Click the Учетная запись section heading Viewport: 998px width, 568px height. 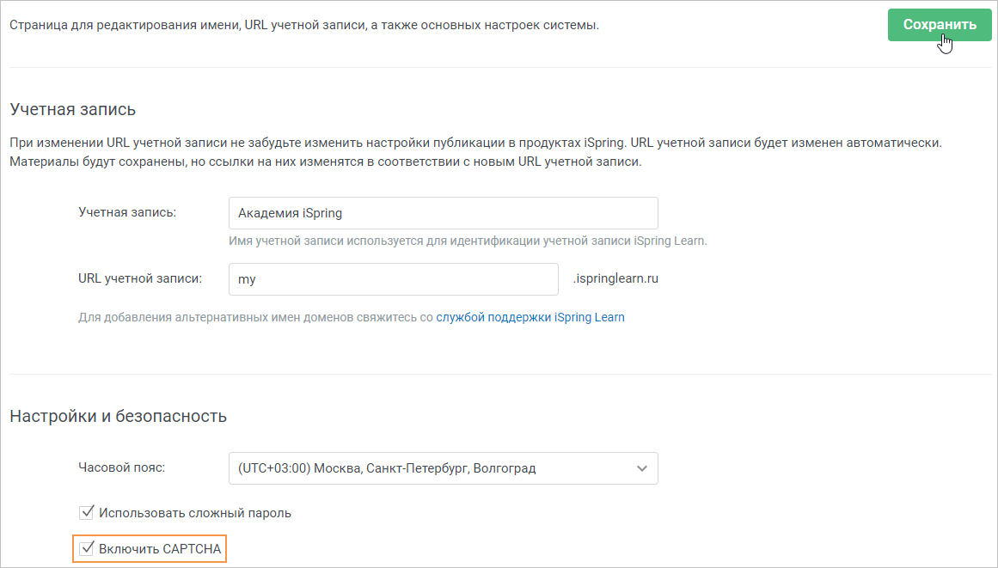click(x=72, y=109)
